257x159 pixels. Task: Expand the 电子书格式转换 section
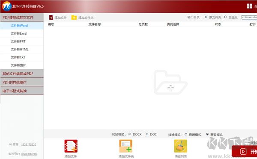click(22, 91)
